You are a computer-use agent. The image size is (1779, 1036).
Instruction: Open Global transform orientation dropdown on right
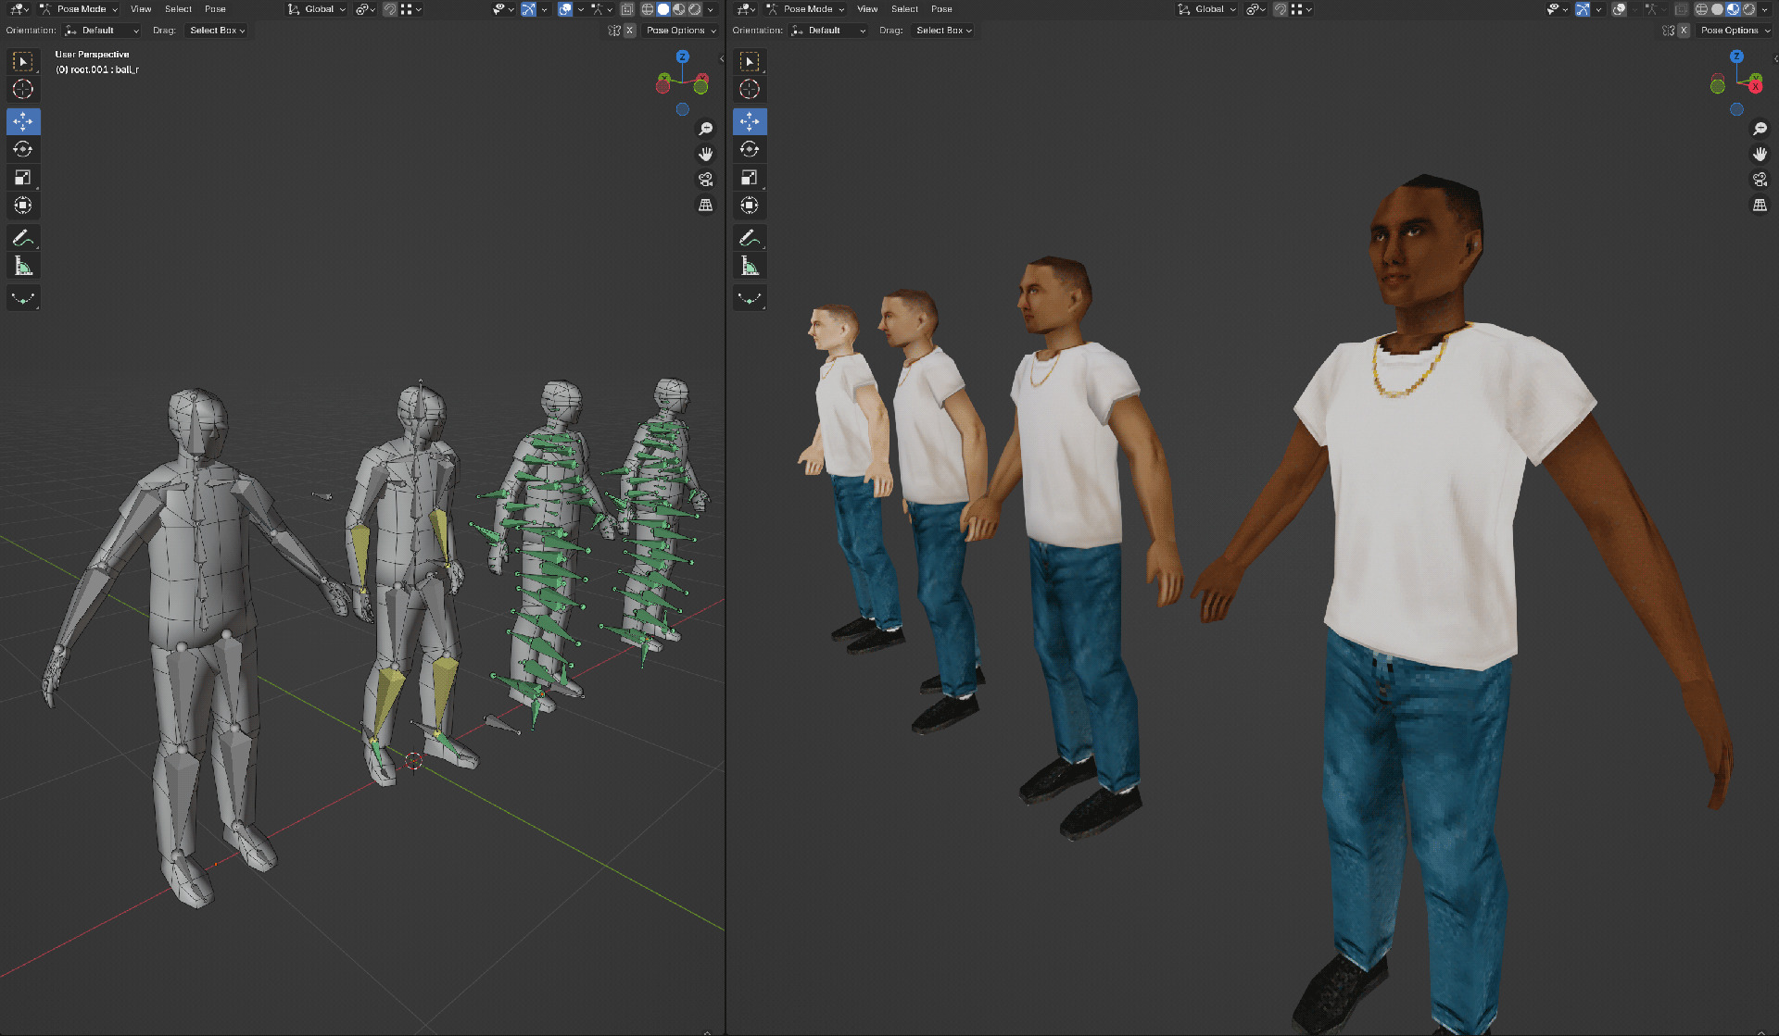(x=1208, y=9)
